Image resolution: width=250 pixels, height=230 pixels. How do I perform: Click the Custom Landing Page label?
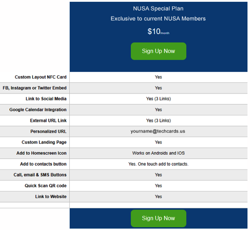tap(44, 142)
